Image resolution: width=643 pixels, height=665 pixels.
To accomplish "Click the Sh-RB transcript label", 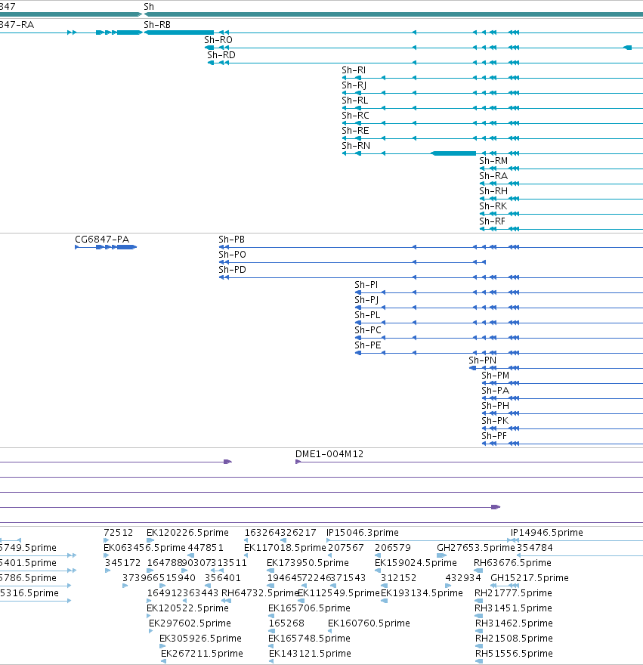I will pyautogui.click(x=157, y=25).
